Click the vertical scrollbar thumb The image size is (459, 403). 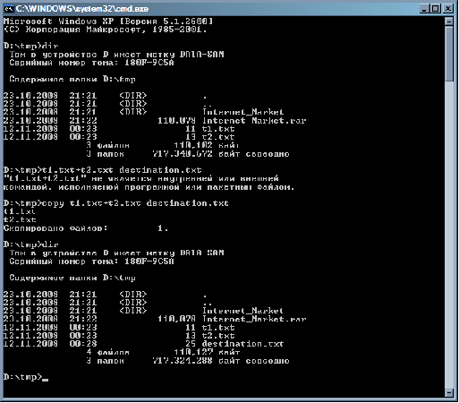[449, 54]
